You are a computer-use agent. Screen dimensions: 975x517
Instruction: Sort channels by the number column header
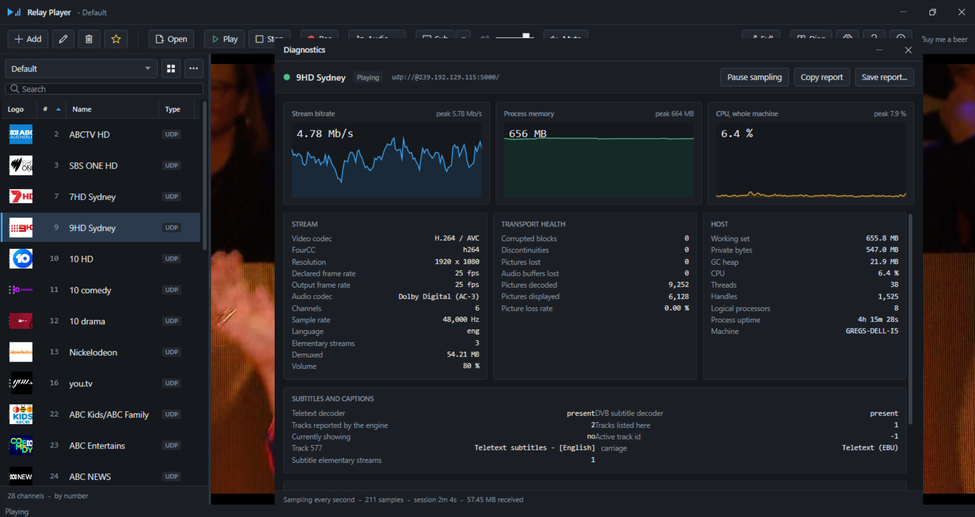51,109
